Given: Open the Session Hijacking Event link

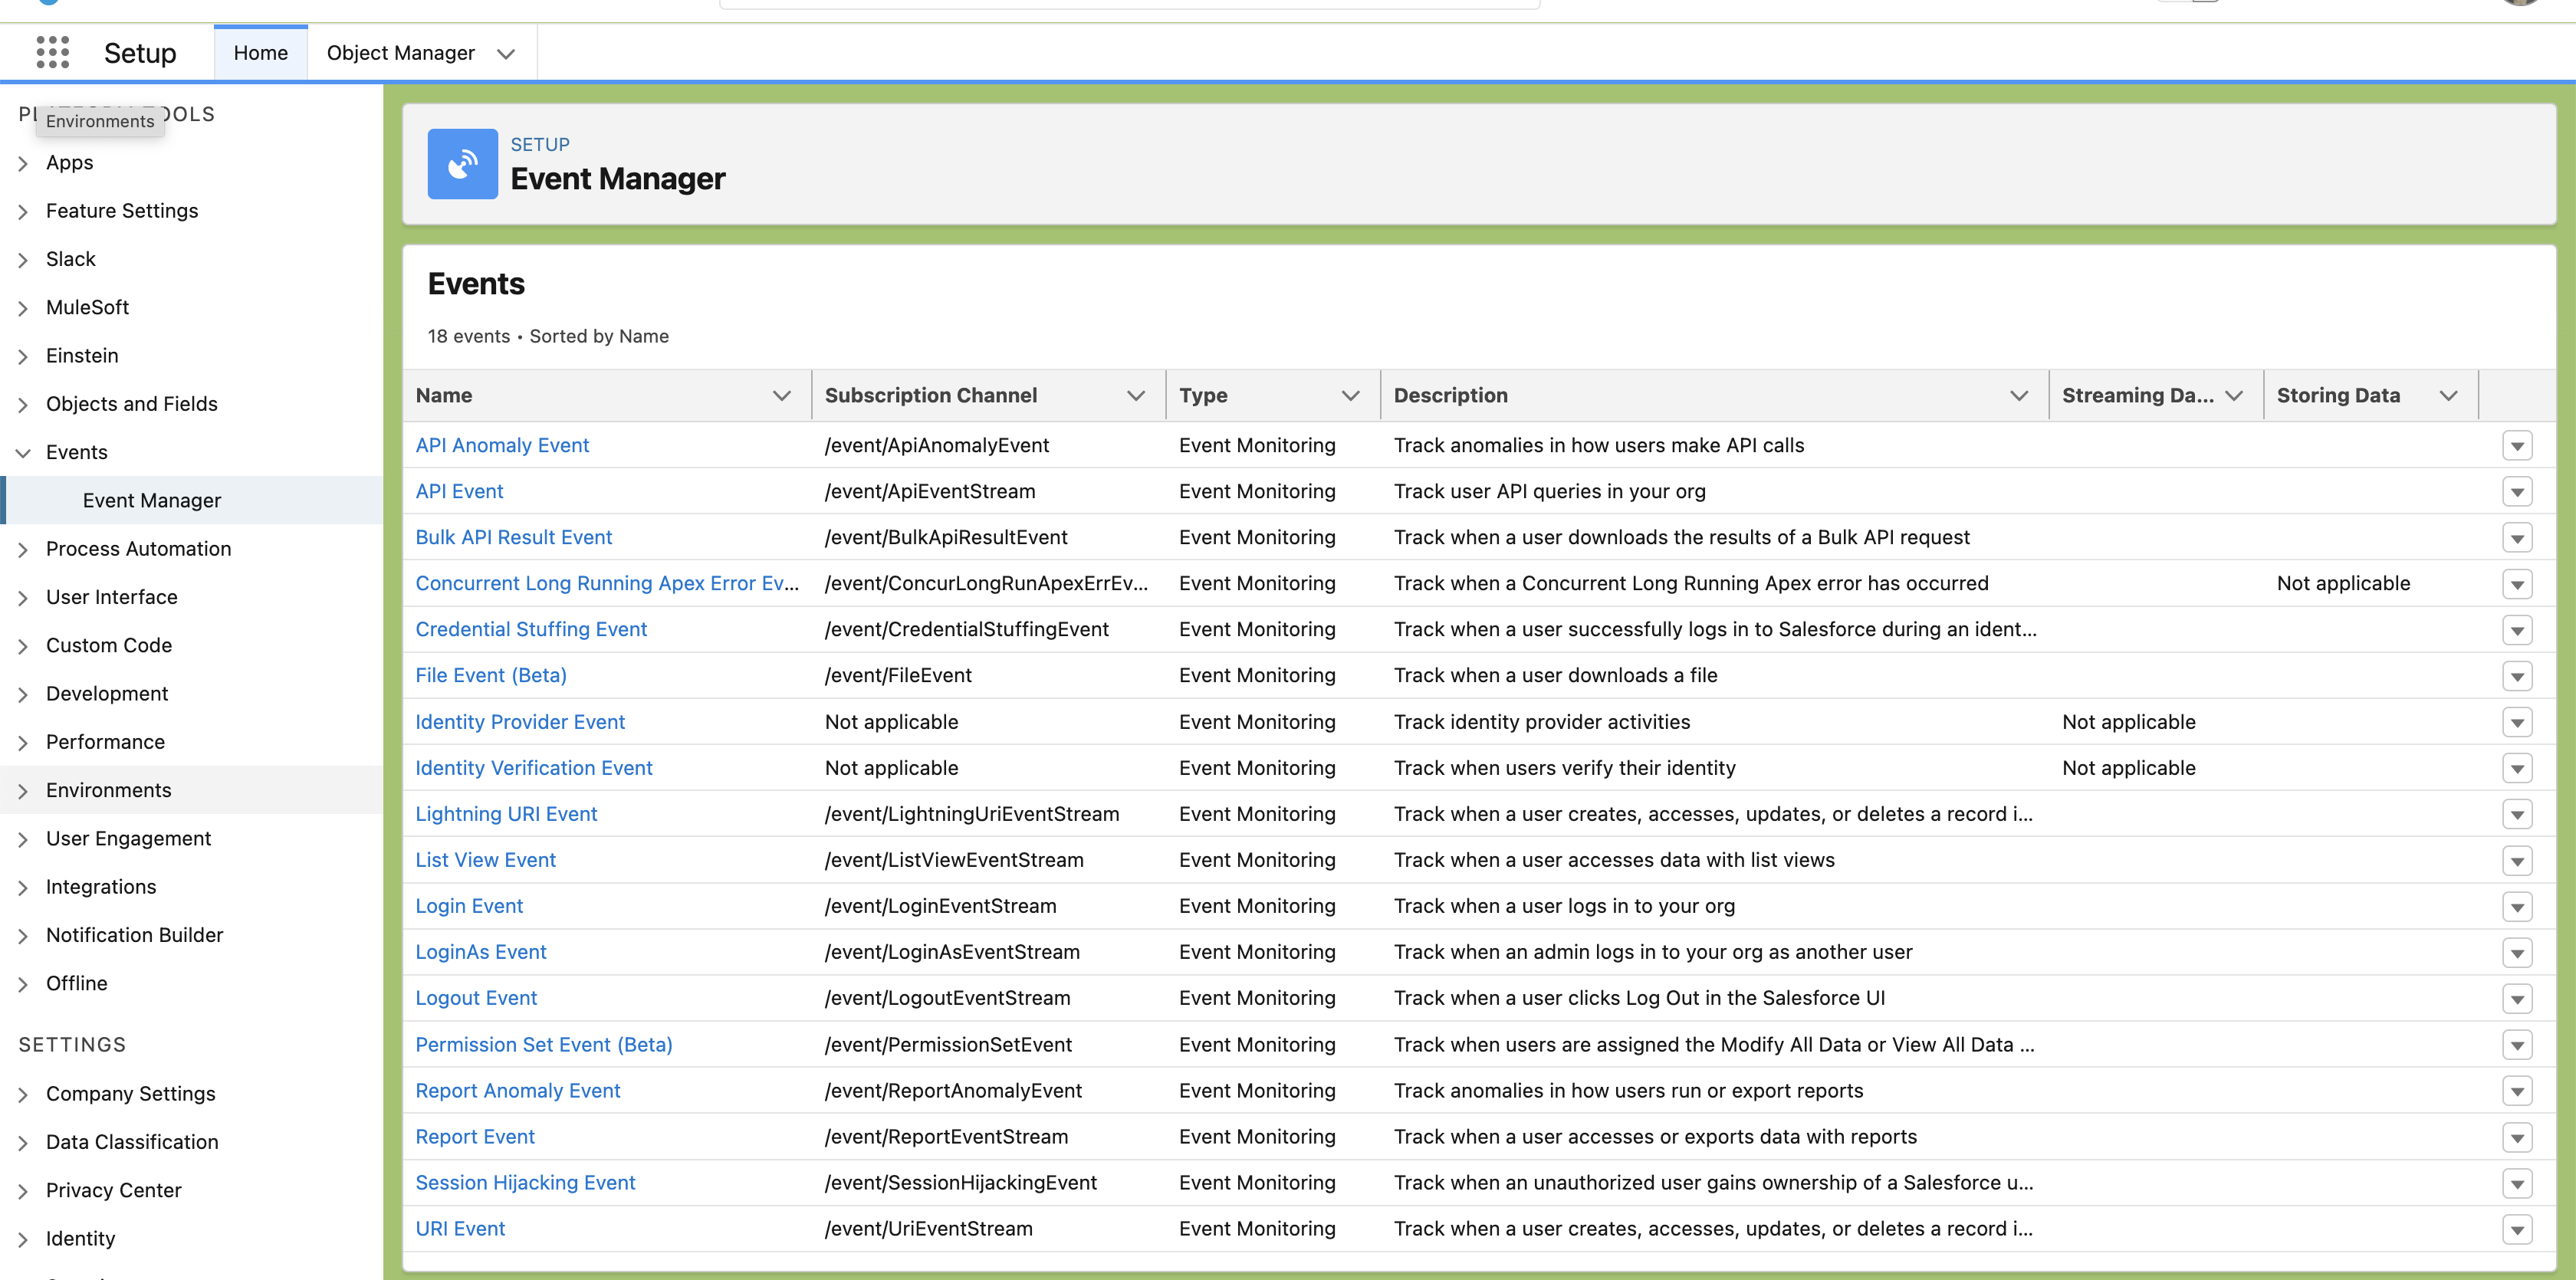Looking at the screenshot, I should pyautogui.click(x=525, y=1183).
